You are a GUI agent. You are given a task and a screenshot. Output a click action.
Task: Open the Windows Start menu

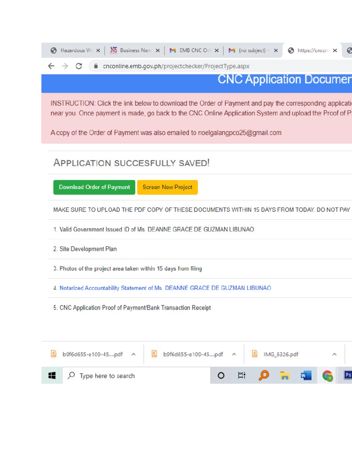(x=52, y=376)
